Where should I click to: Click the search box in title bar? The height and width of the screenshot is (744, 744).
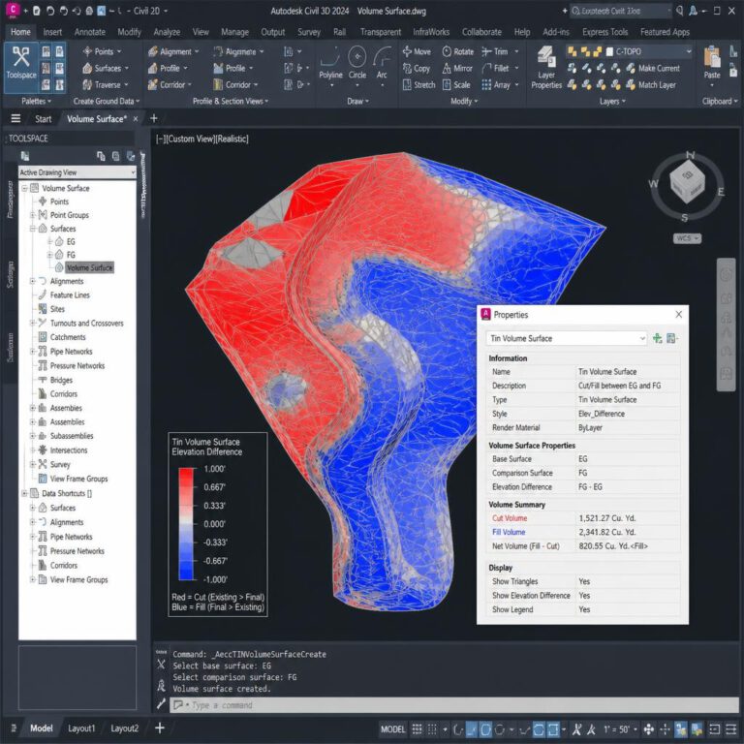click(x=621, y=11)
